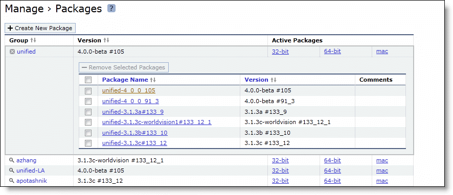Screen dimensions: 453x195
Task: Click the magnifier icon beside apotashnik
Action: [x=12, y=181]
